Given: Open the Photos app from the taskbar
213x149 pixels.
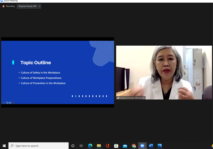Looking at the screenshot, I should pyautogui.click(x=160, y=146).
